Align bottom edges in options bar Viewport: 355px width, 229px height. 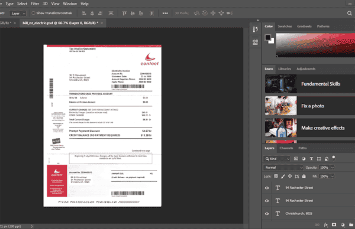[141, 14]
